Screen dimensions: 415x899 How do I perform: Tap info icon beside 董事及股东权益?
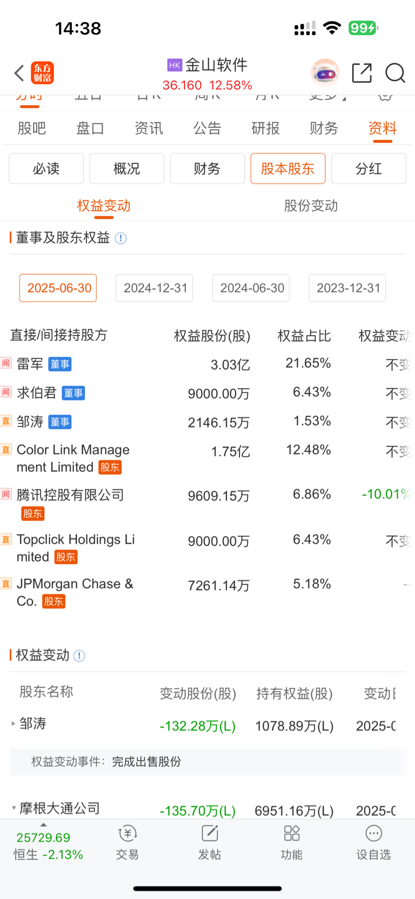(x=121, y=238)
